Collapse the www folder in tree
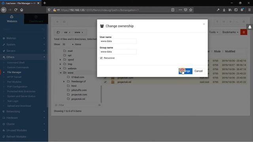The width and height of the screenshot is (253, 142). click(x=60, y=73)
